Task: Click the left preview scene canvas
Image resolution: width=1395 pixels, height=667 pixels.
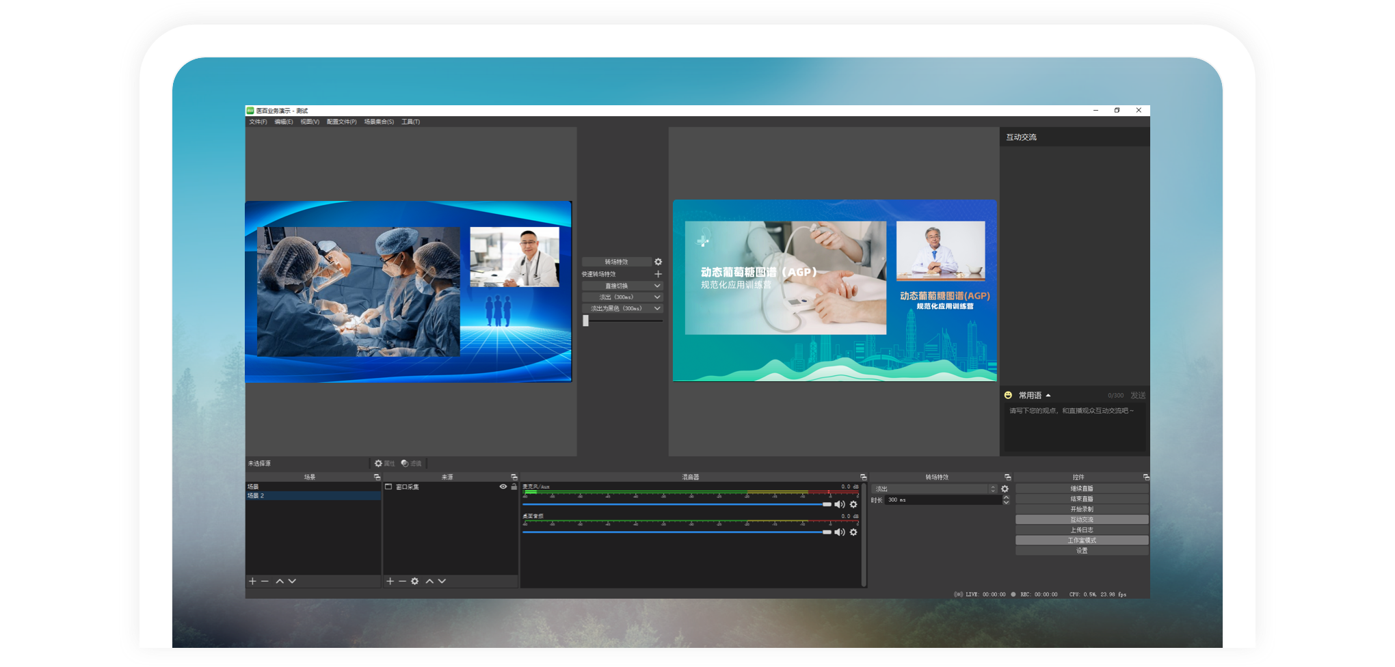Action: click(x=408, y=291)
